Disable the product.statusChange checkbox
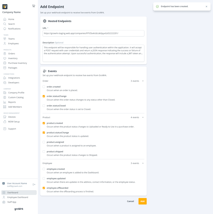This screenshot has width=213, height=214. point(43,132)
